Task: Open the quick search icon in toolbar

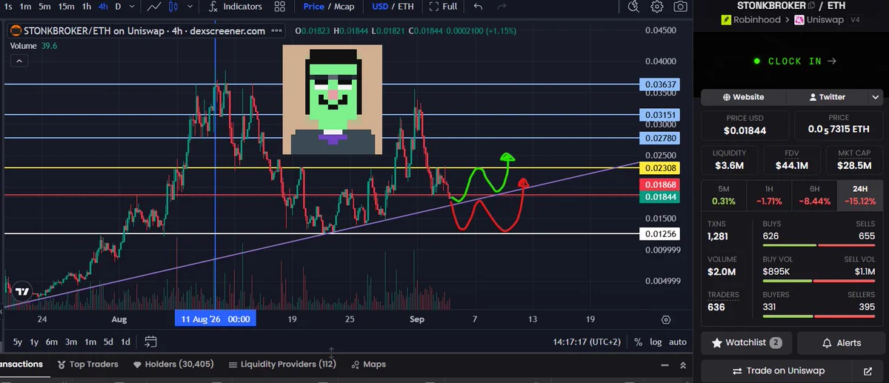Action: [633, 7]
